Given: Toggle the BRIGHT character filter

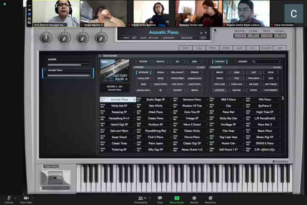Looking at the screenshot, I should 219,72.
